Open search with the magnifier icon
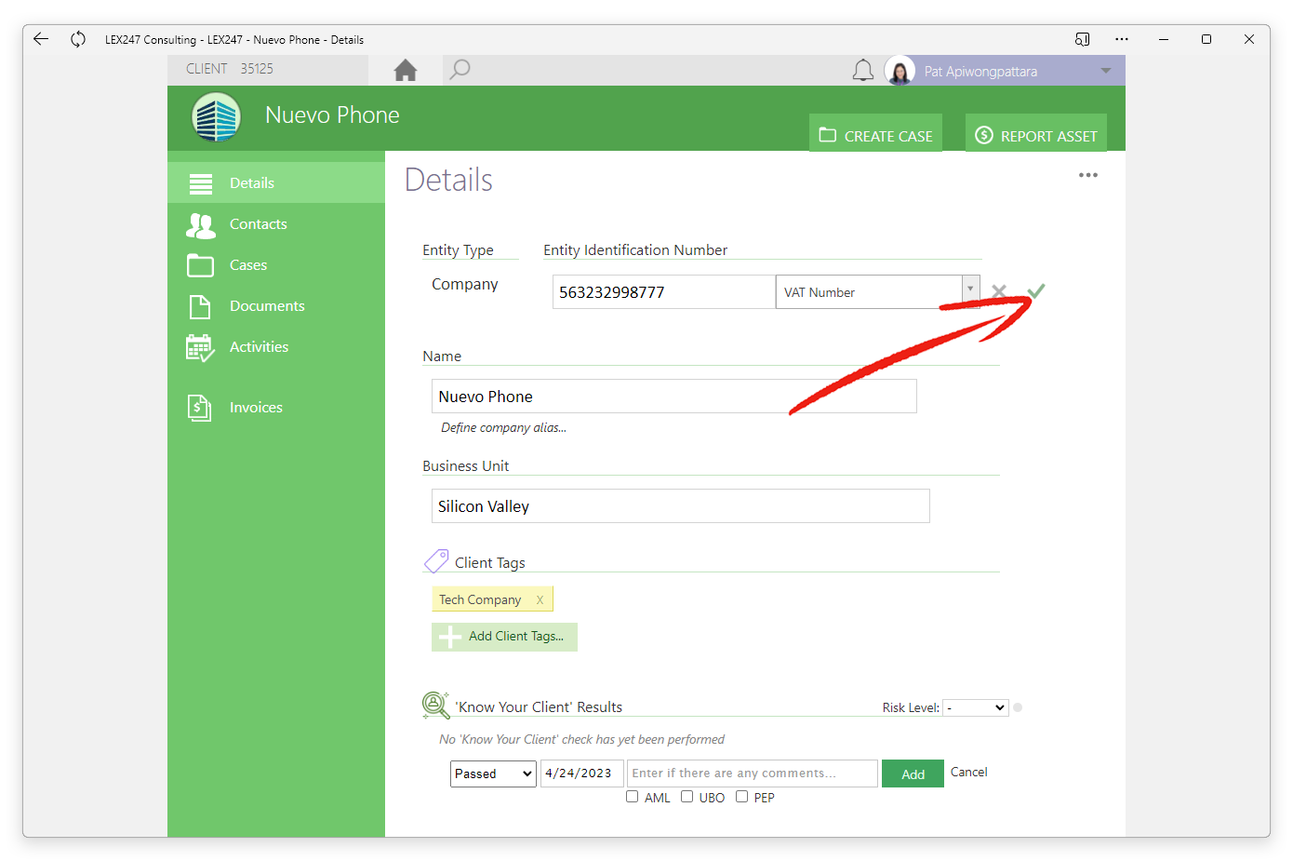Viewport: 1293px width, 861px height. pyautogui.click(x=460, y=70)
